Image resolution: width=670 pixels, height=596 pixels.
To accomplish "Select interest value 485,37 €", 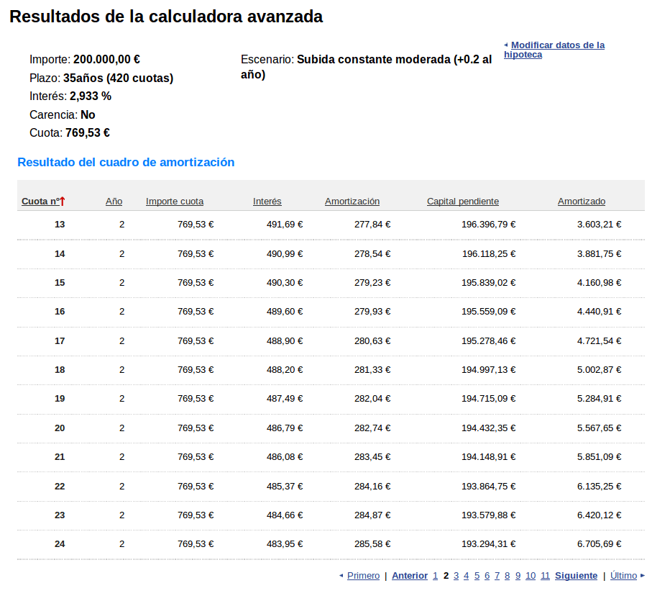I will (x=285, y=486).
